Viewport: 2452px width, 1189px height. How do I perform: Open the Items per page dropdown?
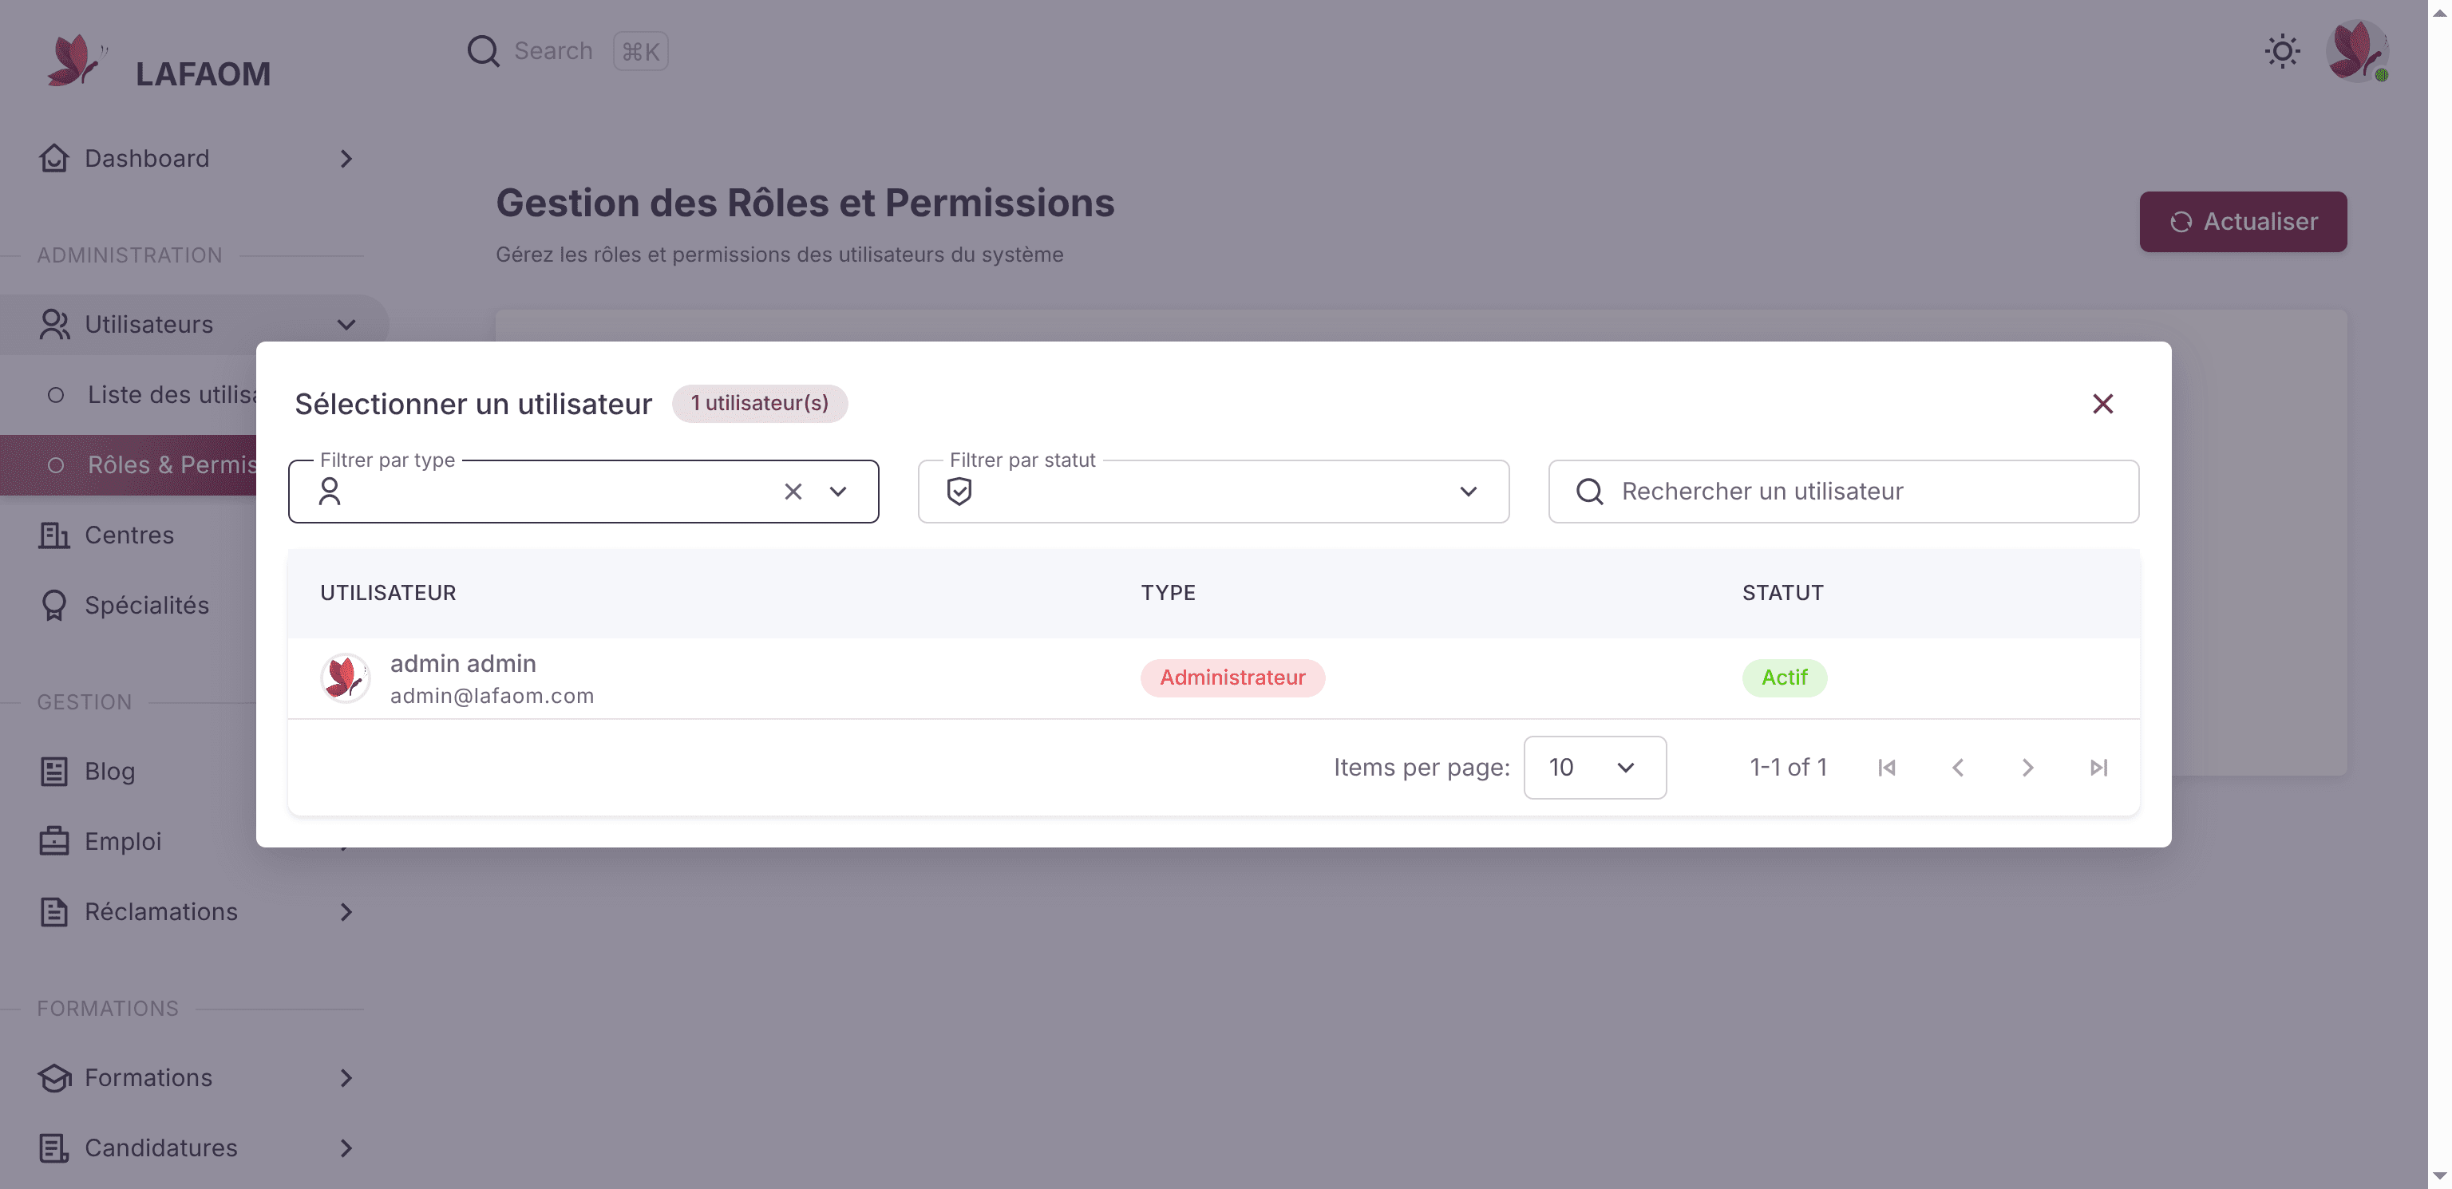(1595, 768)
